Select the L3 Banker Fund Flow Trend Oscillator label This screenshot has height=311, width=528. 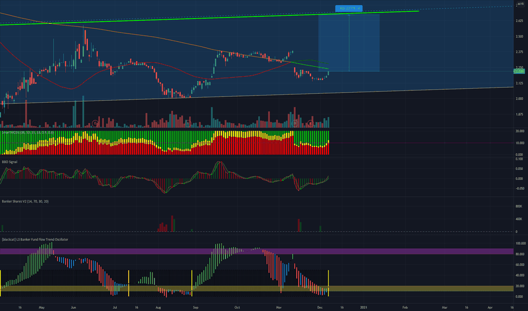[x=35, y=239]
